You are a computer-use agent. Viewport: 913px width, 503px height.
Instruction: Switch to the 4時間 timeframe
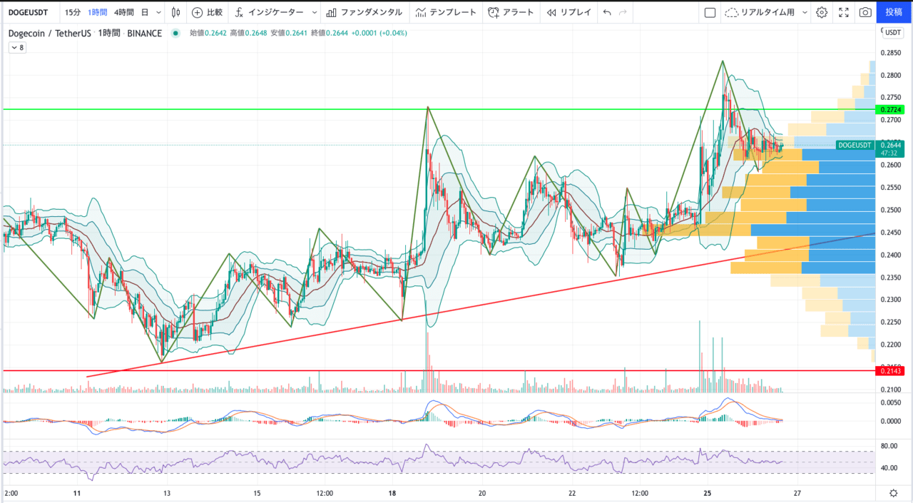(x=123, y=12)
